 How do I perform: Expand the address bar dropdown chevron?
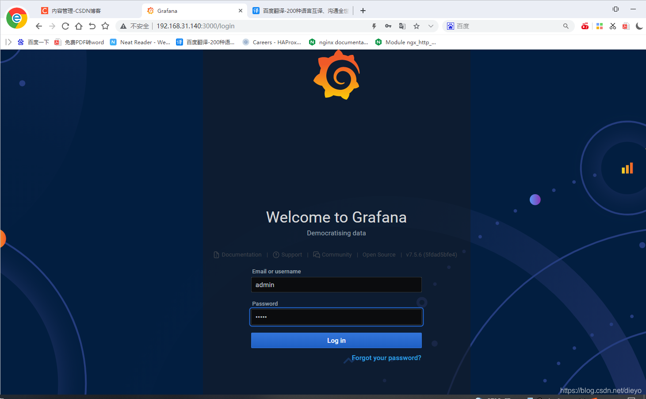(x=431, y=26)
